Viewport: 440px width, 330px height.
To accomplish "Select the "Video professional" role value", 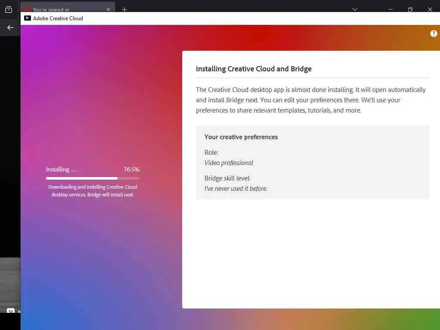I will click(229, 163).
